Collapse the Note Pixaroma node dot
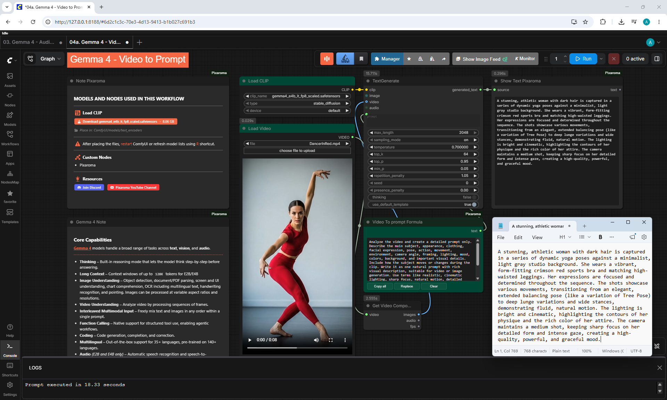Screen dimensions: 667x400 pyautogui.click(x=72, y=81)
